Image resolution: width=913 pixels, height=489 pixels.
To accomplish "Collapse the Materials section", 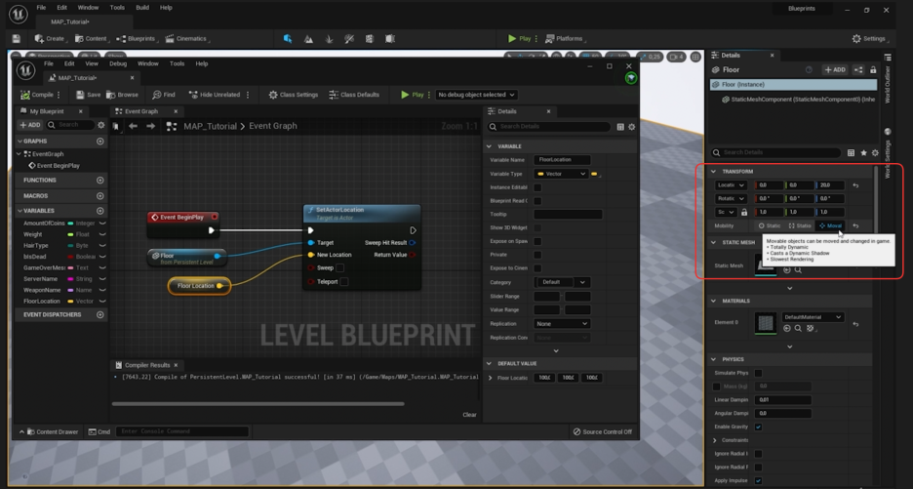I will pyautogui.click(x=713, y=301).
